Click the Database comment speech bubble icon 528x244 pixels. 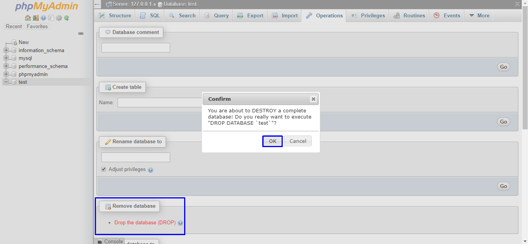(108, 32)
